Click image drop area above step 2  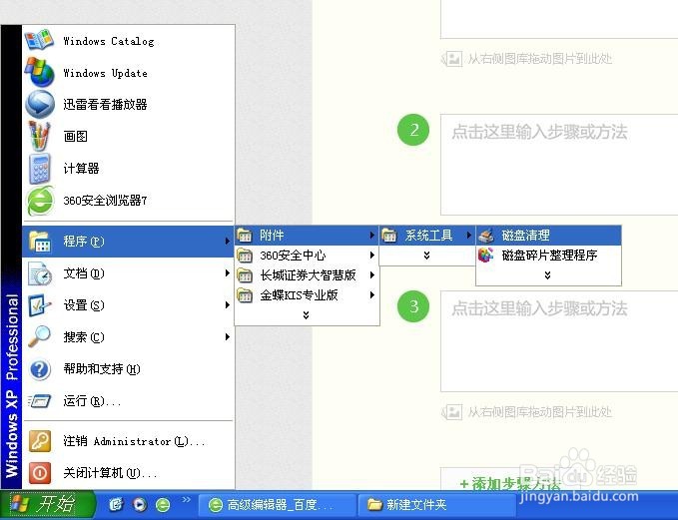[x=527, y=58]
